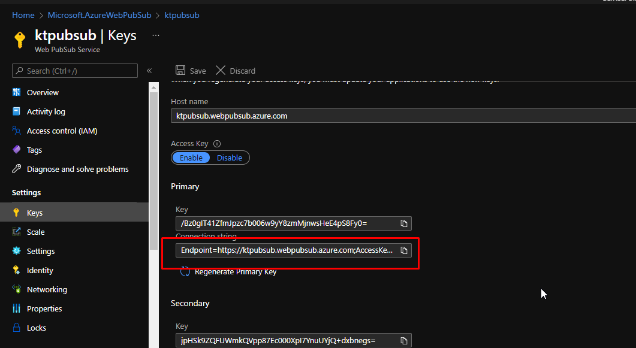Copy the Secondary key value
The image size is (636, 348).
click(x=404, y=341)
